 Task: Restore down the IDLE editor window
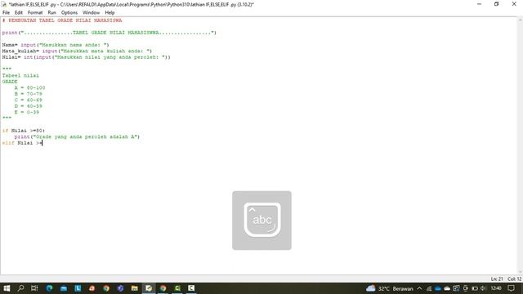pos(497,4)
